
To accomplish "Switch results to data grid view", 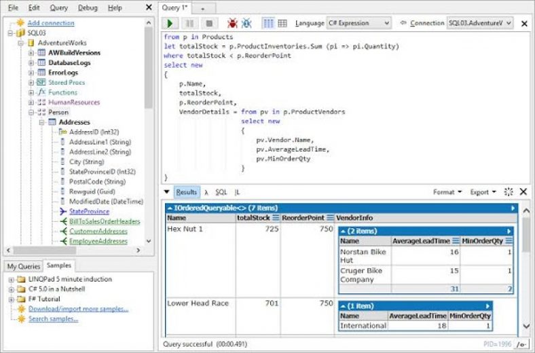I will [x=282, y=23].
